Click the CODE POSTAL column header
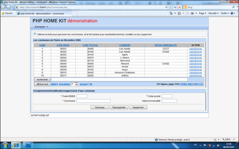 click(x=90, y=45)
